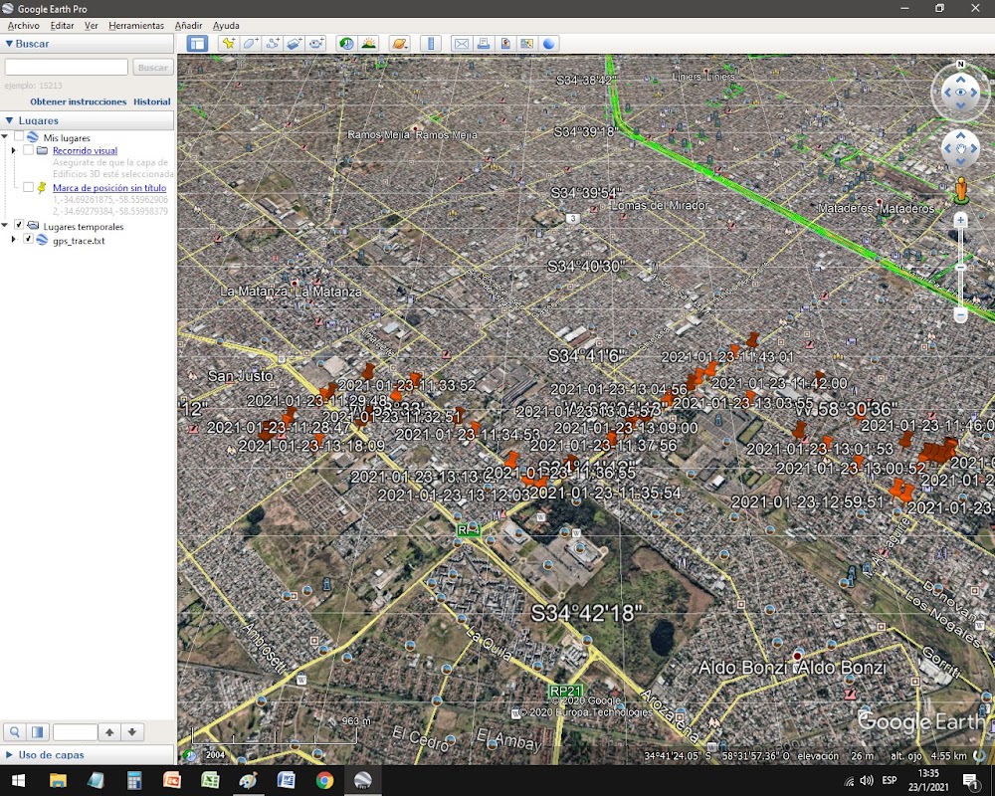Viewport: 995px width, 796px height.
Task: Select the Ruler measuring tool
Action: click(x=431, y=44)
